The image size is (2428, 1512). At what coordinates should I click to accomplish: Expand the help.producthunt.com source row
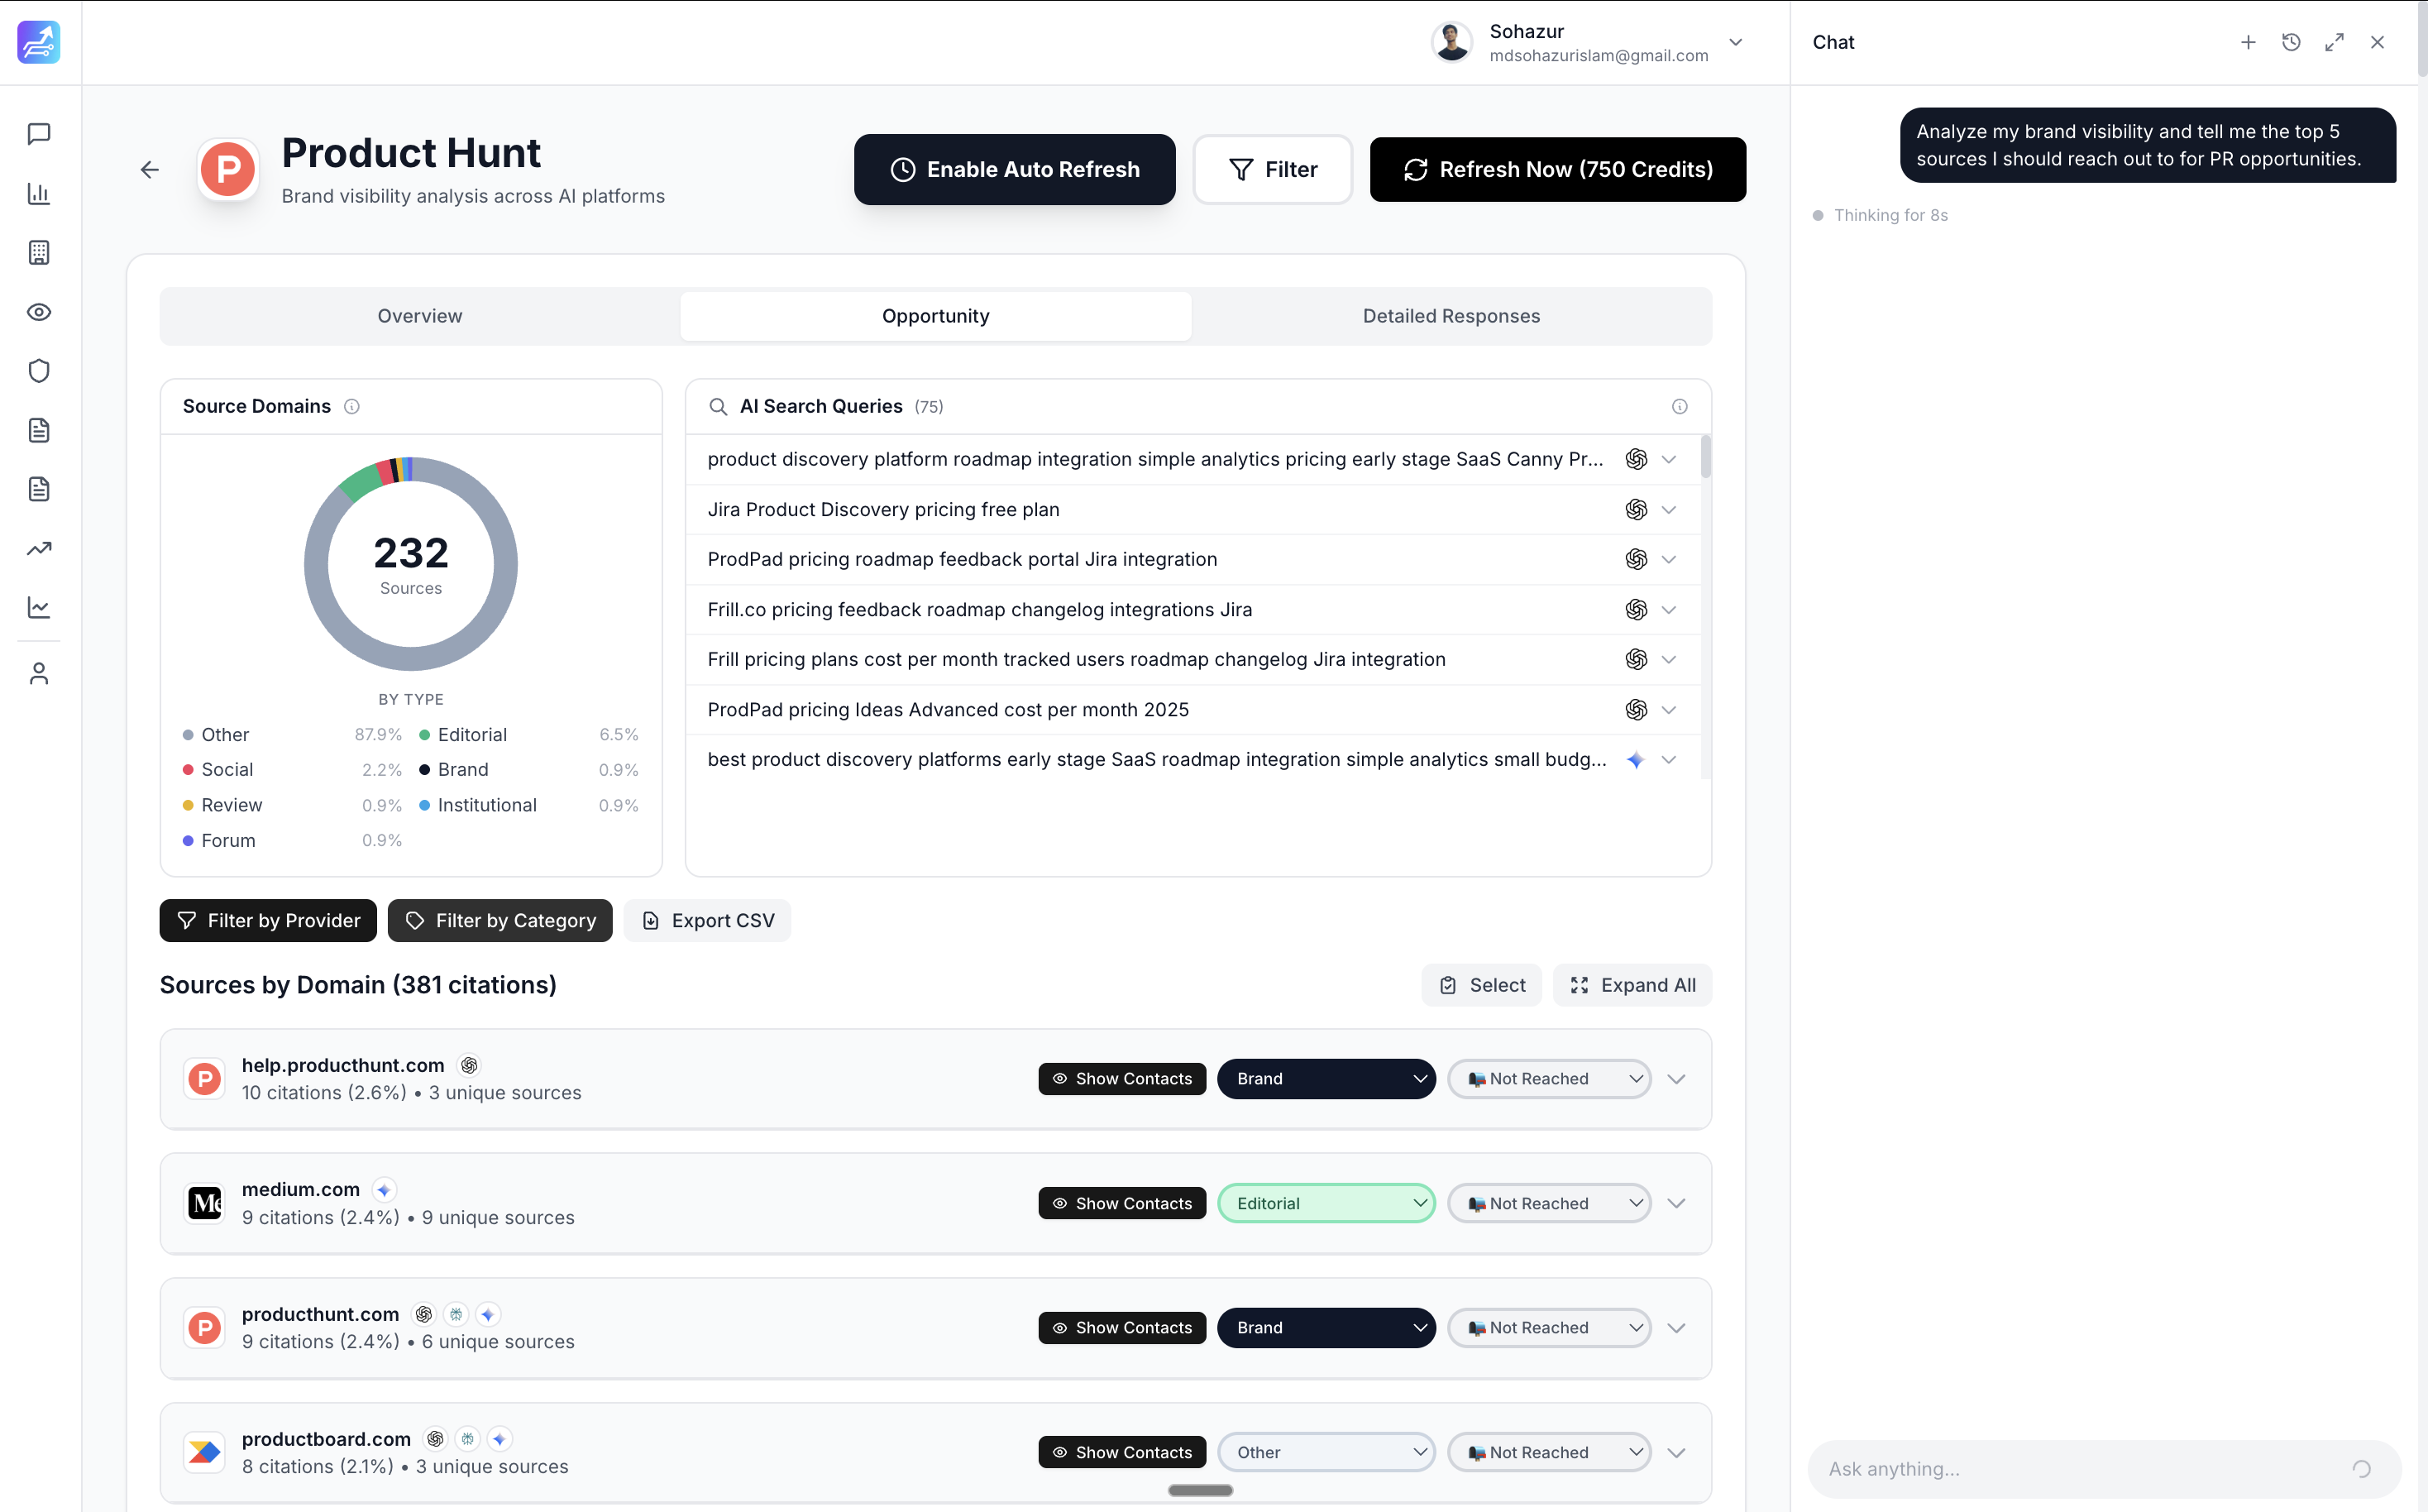point(1676,1078)
